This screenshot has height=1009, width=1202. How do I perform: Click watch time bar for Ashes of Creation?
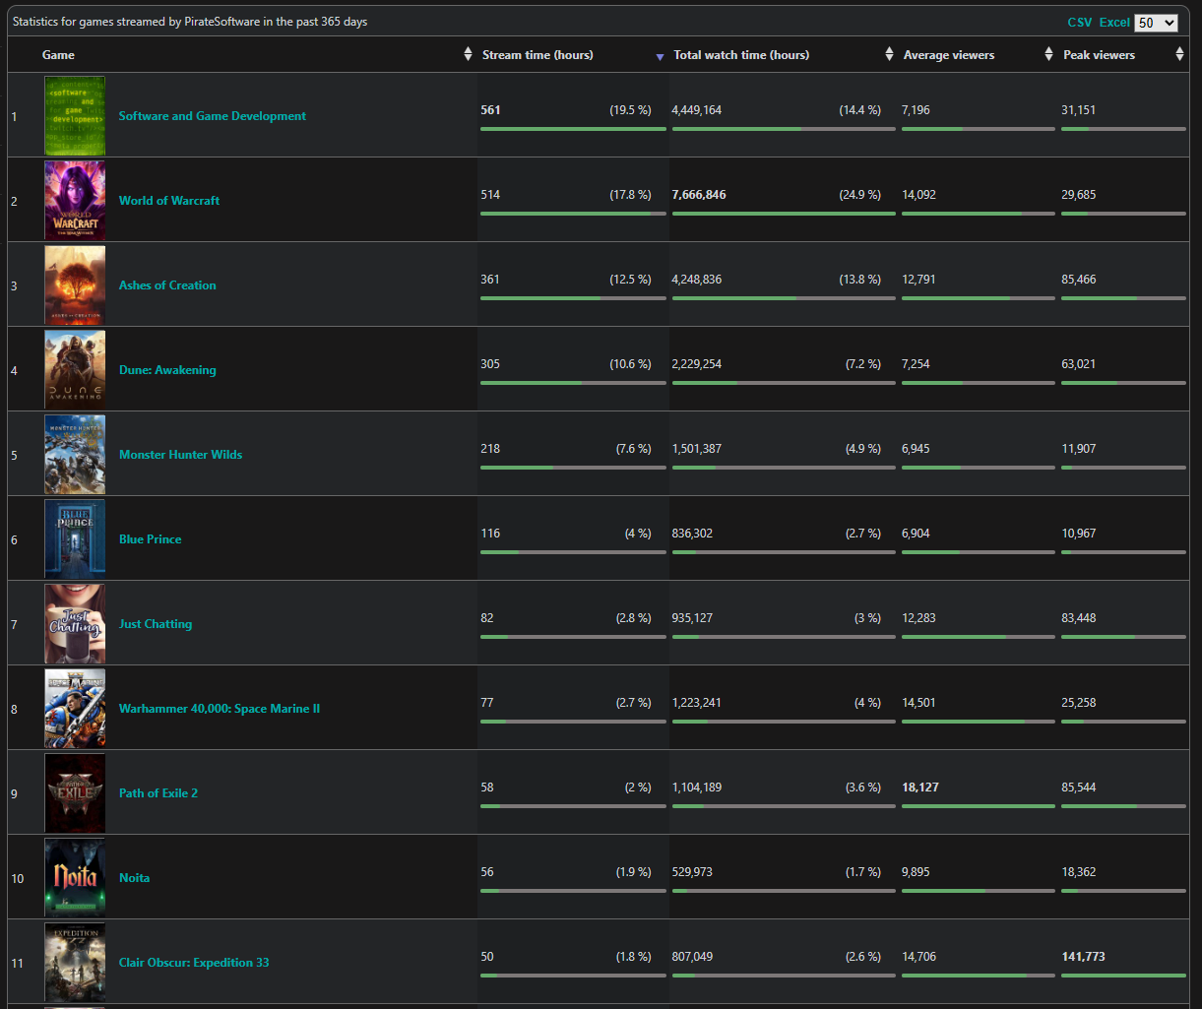pos(784,298)
